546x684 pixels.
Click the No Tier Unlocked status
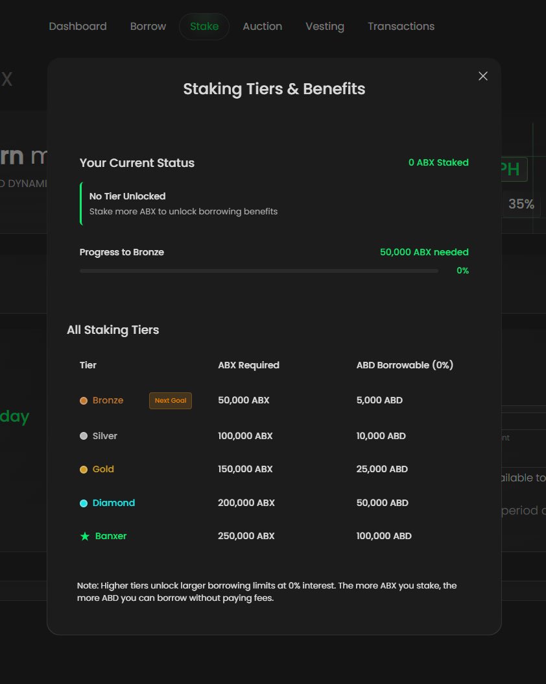point(127,196)
